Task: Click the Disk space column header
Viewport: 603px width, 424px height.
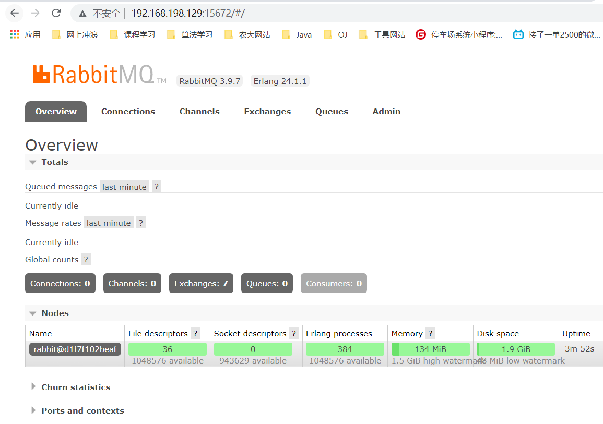Action: 498,334
